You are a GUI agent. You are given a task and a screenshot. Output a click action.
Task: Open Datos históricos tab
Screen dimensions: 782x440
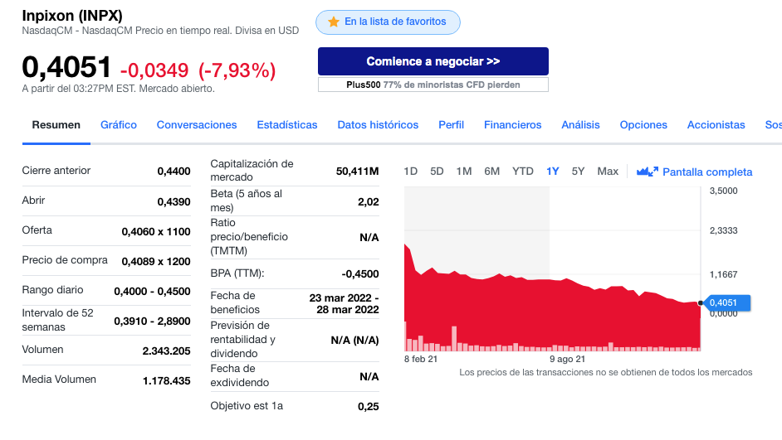(x=378, y=125)
